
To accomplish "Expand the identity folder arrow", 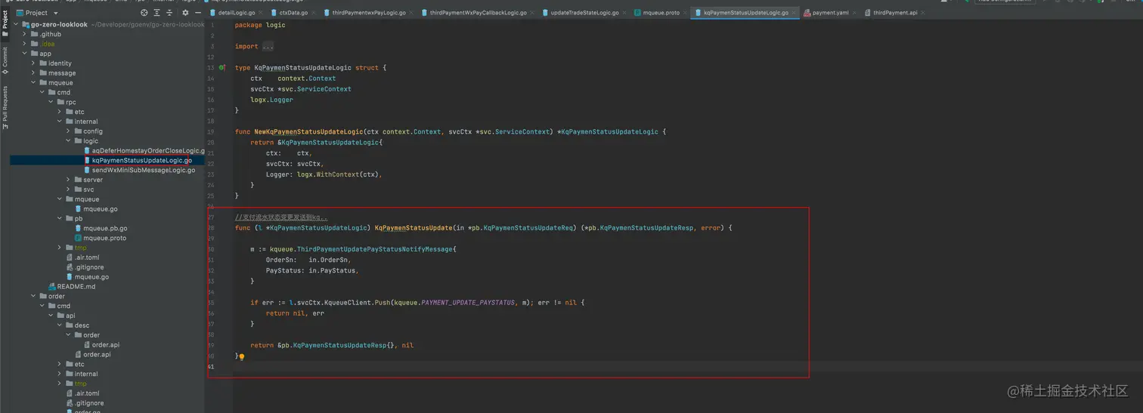I will (33, 63).
